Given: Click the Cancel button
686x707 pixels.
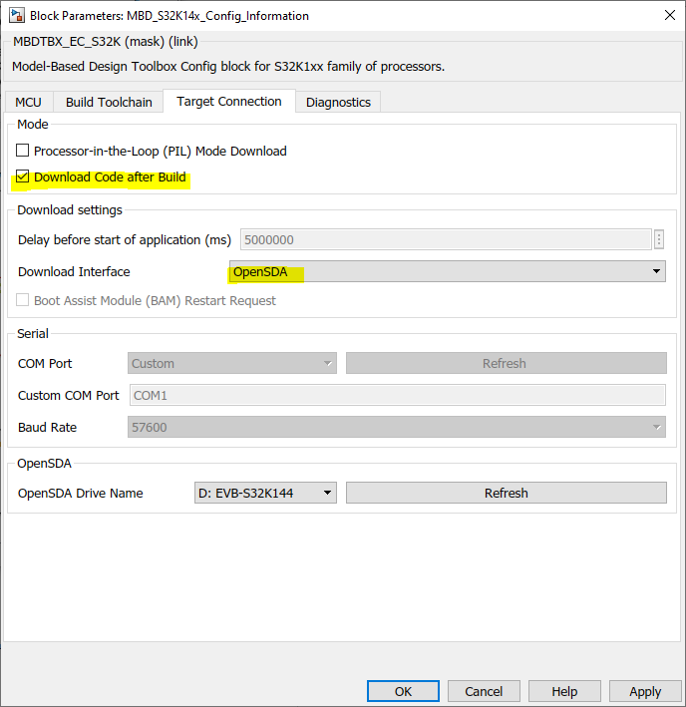Looking at the screenshot, I should (x=484, y=691).
